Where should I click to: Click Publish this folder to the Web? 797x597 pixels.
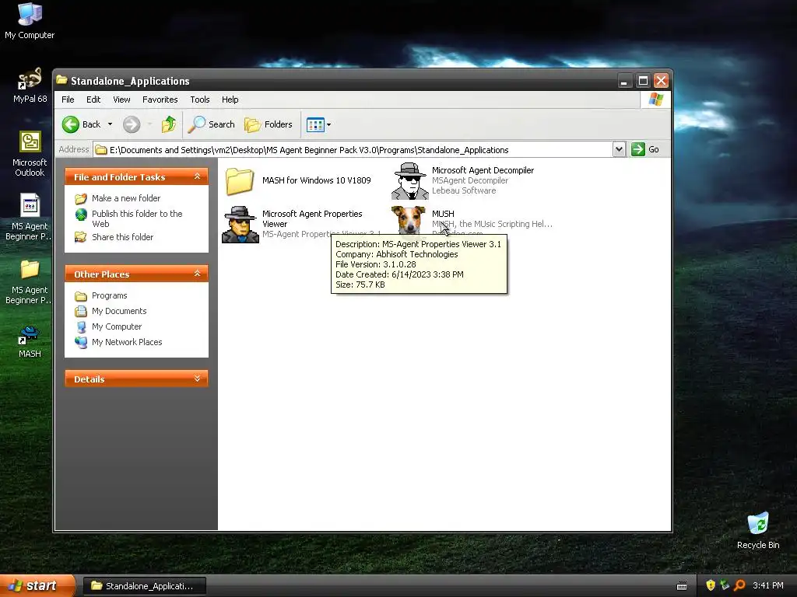pyautogui.click(x=137, y=218)
